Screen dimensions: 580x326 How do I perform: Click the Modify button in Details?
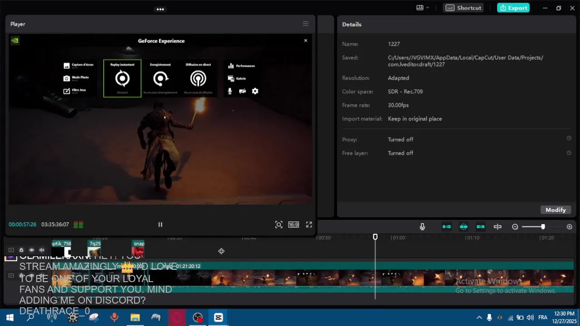556,210
